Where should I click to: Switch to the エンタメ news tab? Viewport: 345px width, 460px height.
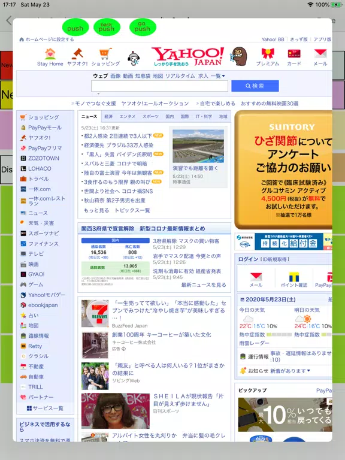pos(128,116)
